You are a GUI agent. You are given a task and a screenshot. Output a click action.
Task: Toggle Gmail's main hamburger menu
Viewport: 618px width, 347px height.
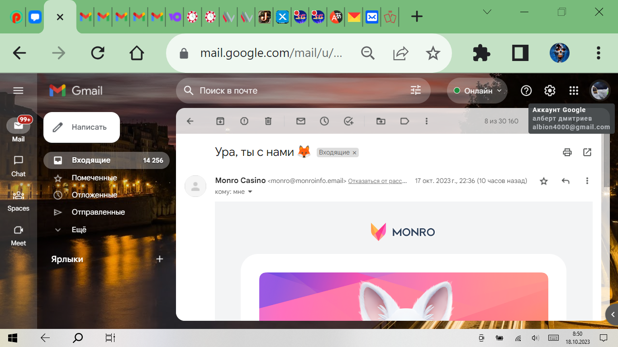(18, 91)
